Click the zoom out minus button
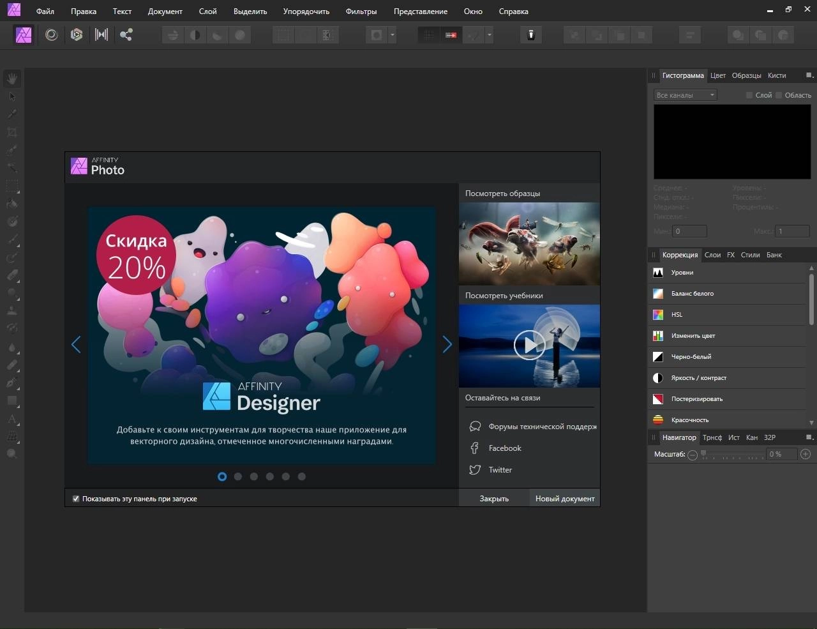Image resolution: width=817 pixels, height=629 pixels. tap(693, 455)
